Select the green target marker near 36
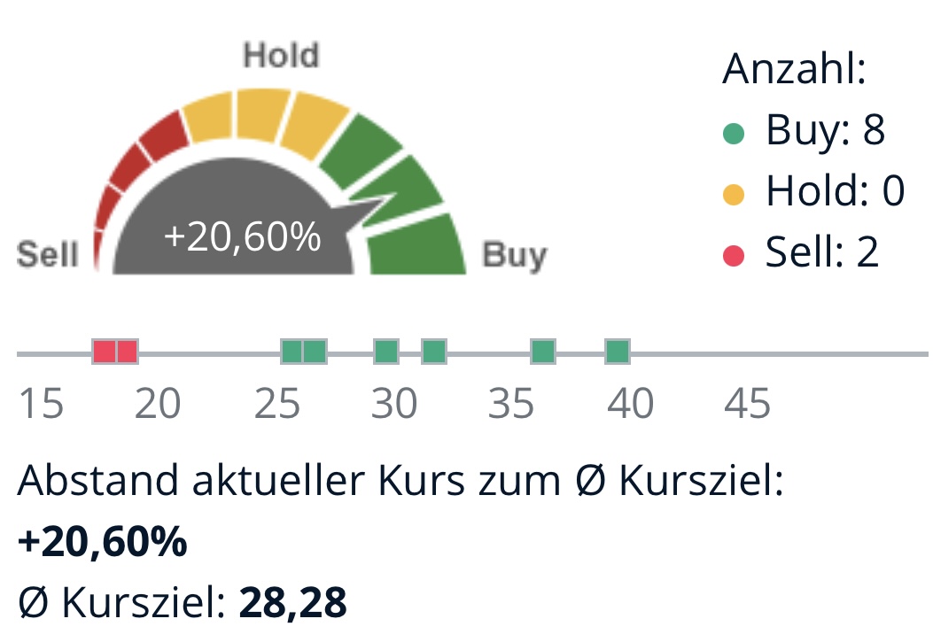 (x=543, y=352)
